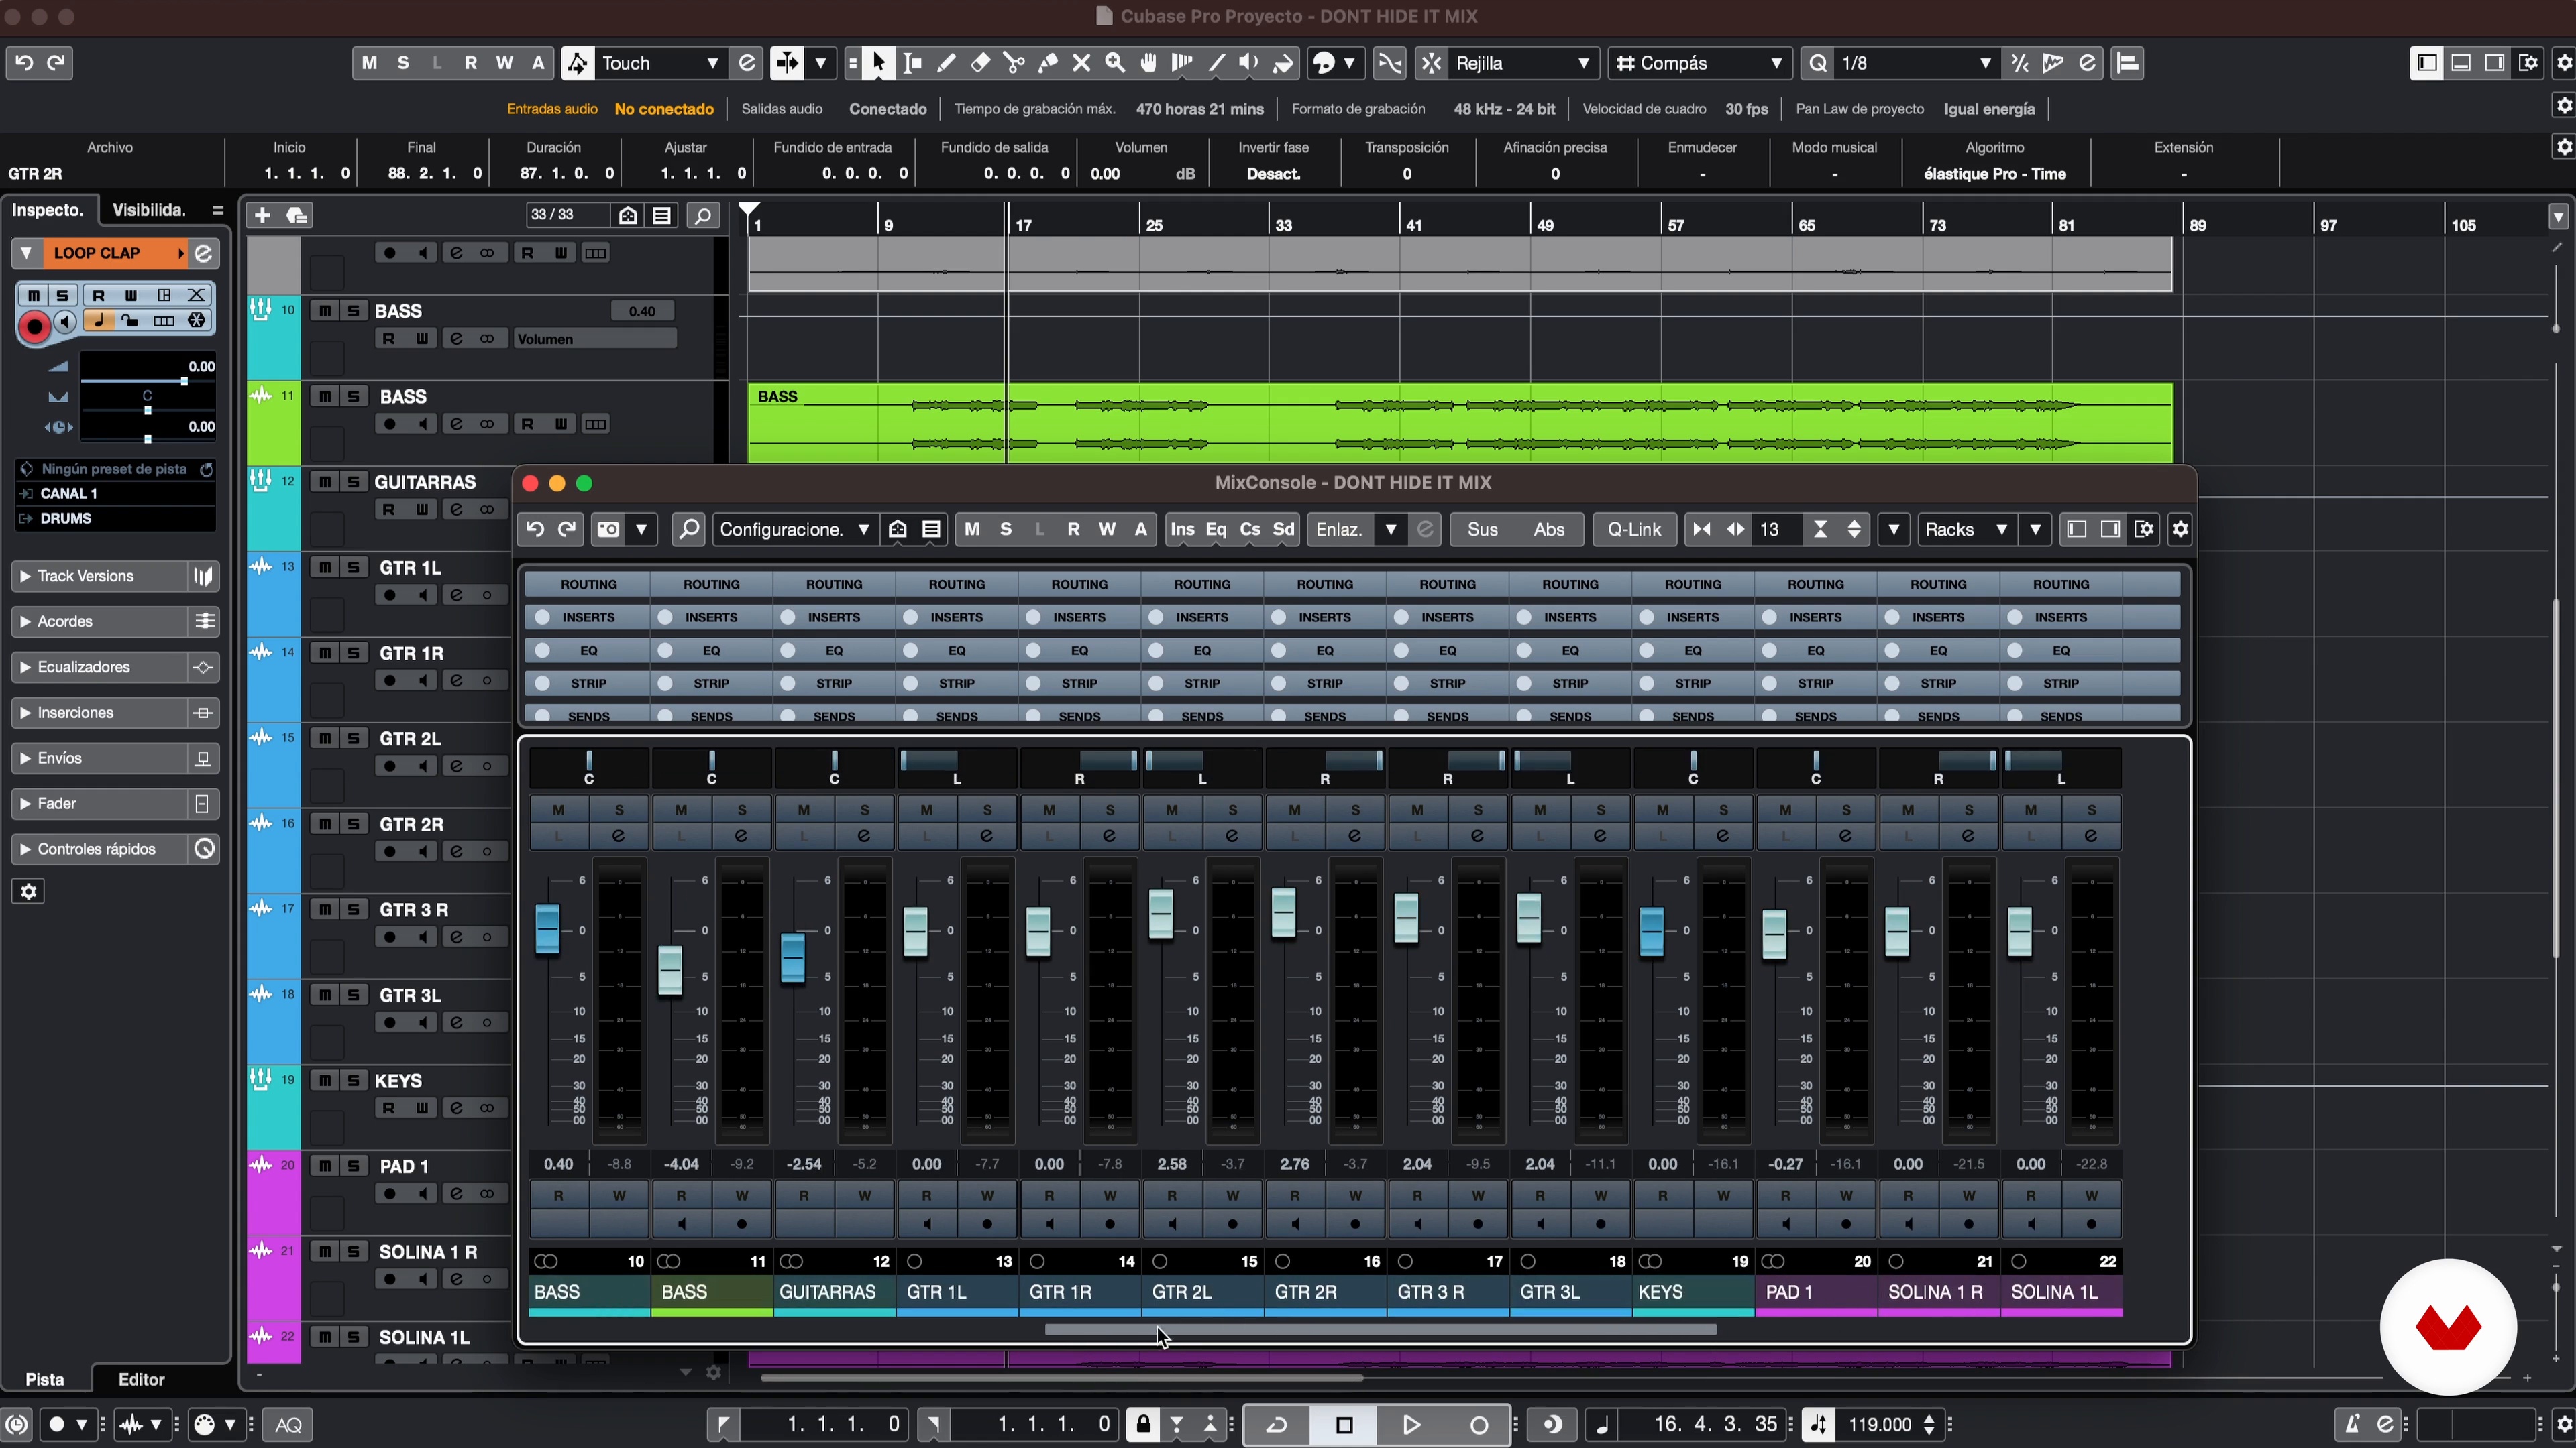Solo the GUITARRAS channel in MixConsole
Image resolution: width=2576 pixels, height=1448 pixels.
[x=865, y=809]
